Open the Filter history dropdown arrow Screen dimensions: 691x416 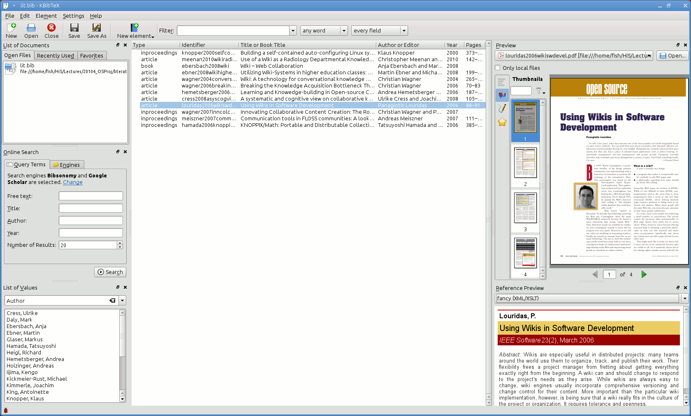tap(293, 31)
